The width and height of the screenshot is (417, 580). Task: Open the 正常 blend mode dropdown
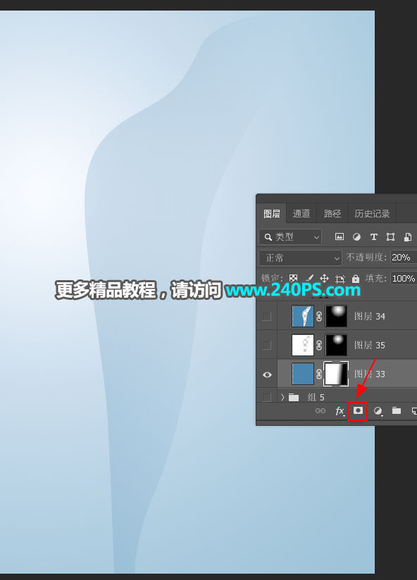point(300,258)
